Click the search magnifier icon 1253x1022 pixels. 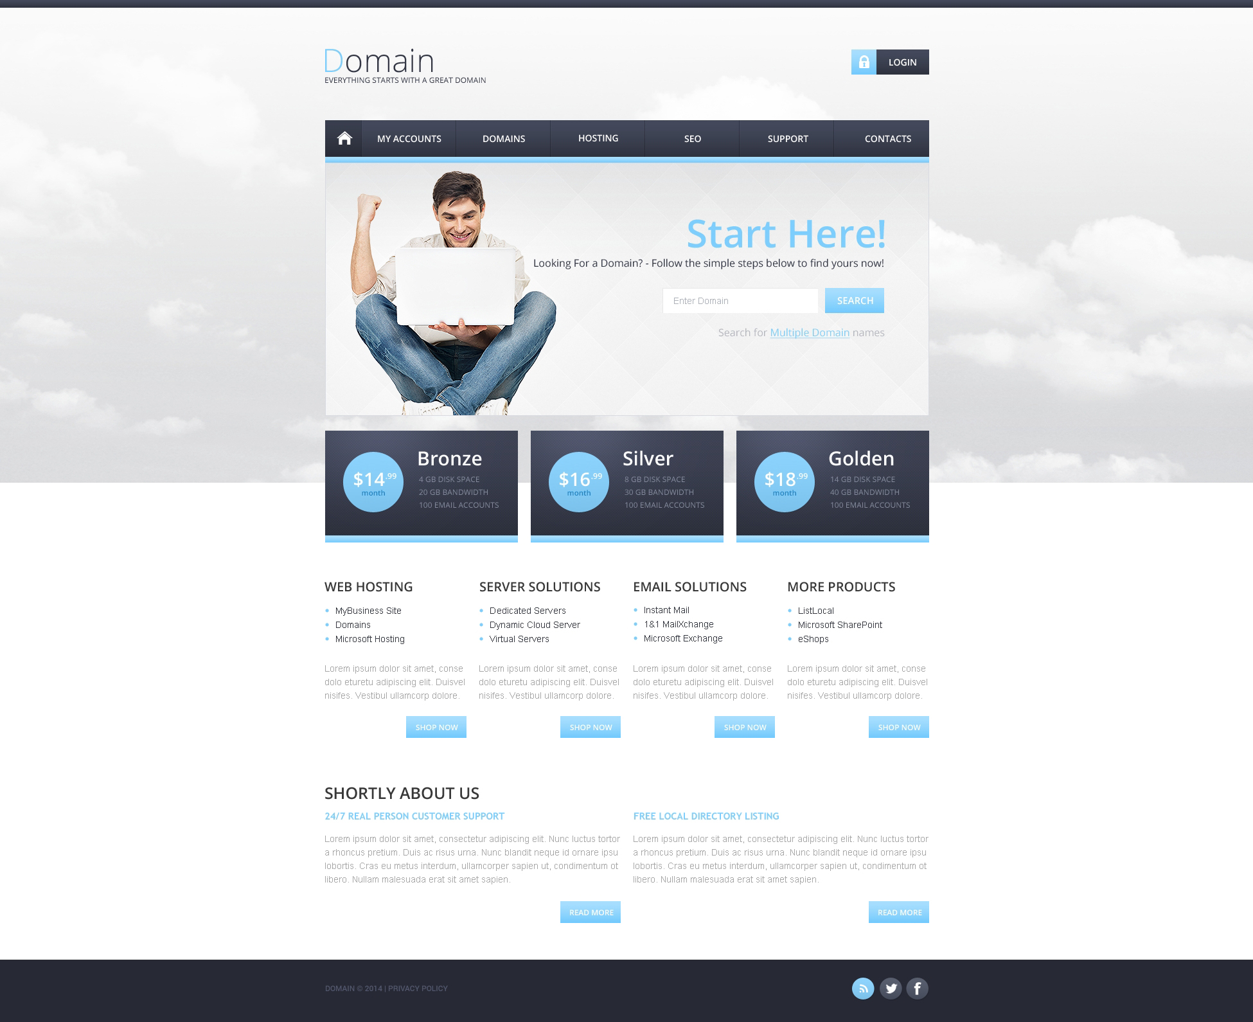pyautogui.click(x=855, y=301)
